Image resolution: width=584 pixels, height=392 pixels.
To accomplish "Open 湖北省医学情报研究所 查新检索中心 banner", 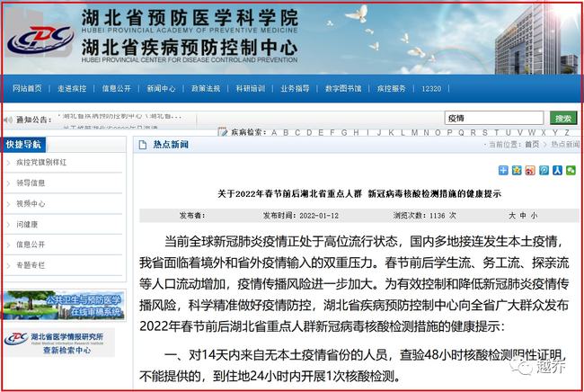I will 58,343.
